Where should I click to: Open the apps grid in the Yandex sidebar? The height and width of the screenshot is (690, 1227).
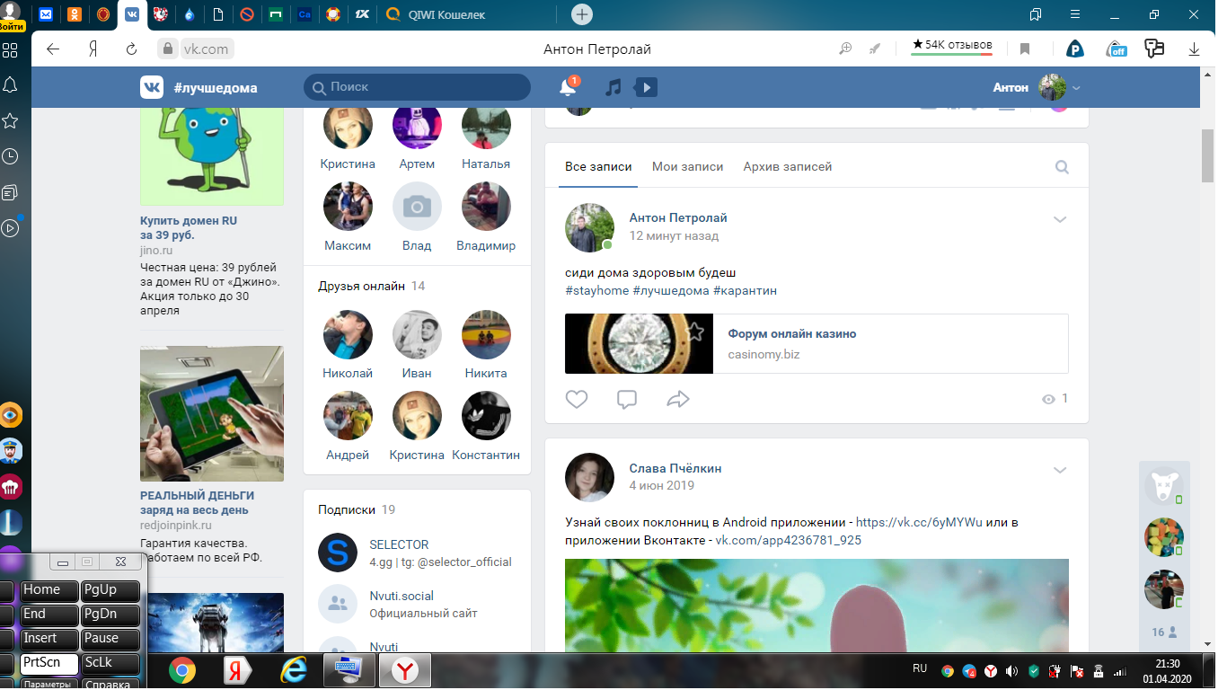coord(11,49)
